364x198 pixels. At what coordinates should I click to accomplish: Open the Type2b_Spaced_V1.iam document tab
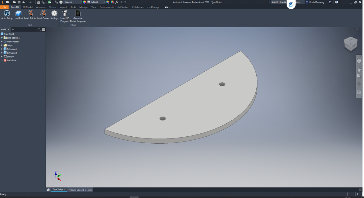coord(80,190)
